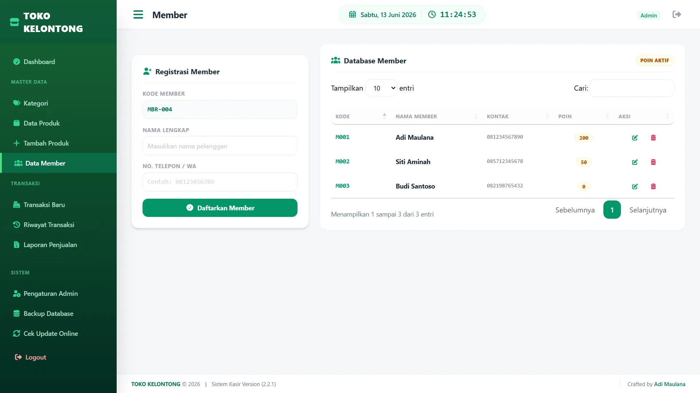Image resolution: width=700 pixels, height=393 pixels.
Task: Click Menampilkan 1 sampai 3 entries info
Action: pos(382,214)
